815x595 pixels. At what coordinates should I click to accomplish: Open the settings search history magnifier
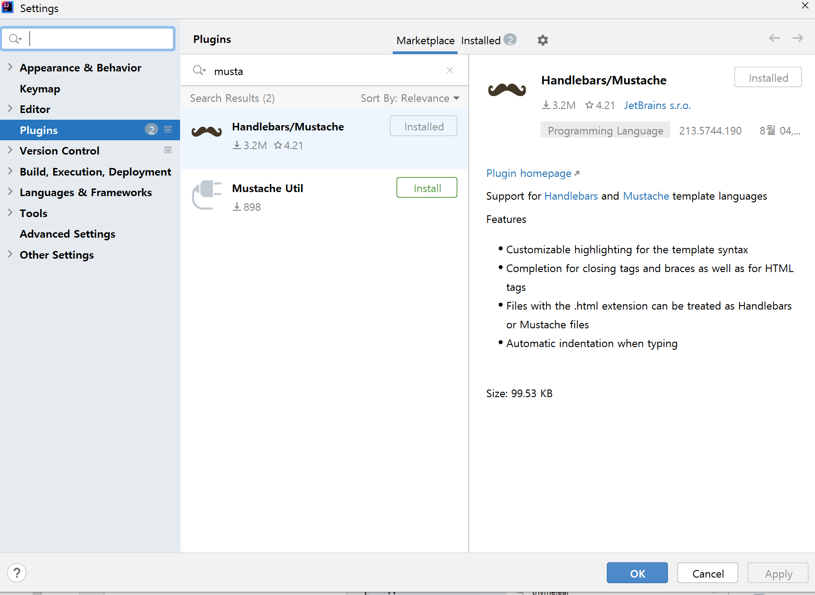tap(15, 39)
